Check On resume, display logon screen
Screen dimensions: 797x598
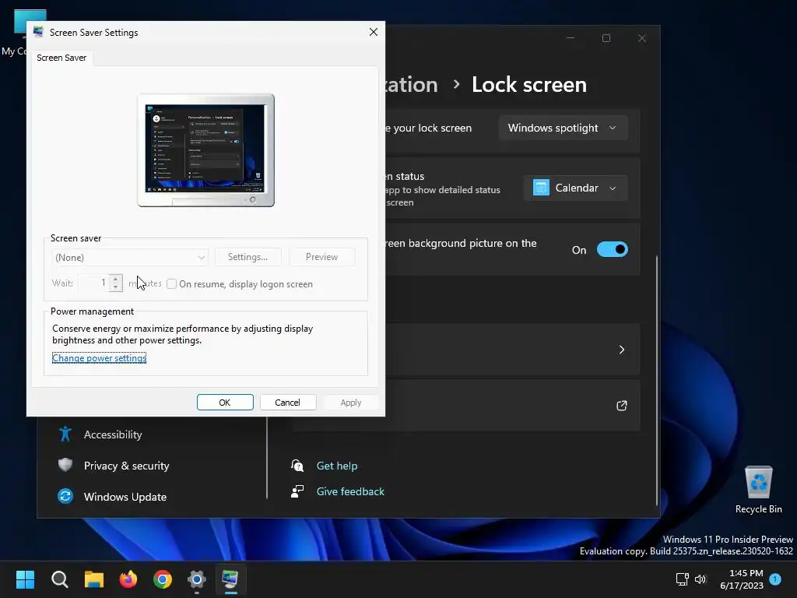[x=172, y=283]
